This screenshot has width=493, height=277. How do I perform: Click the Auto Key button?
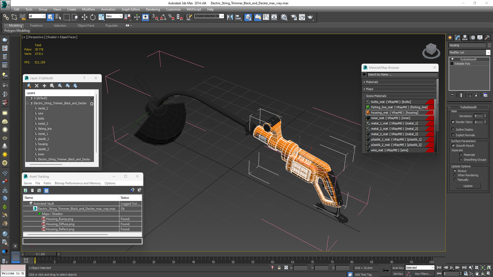pyautogui.click(x=398, y=268)
